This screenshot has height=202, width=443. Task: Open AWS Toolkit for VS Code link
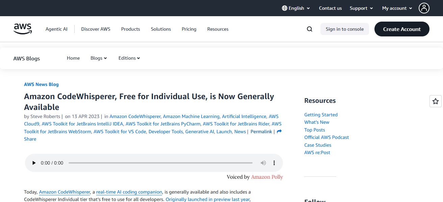pos(120,132)
